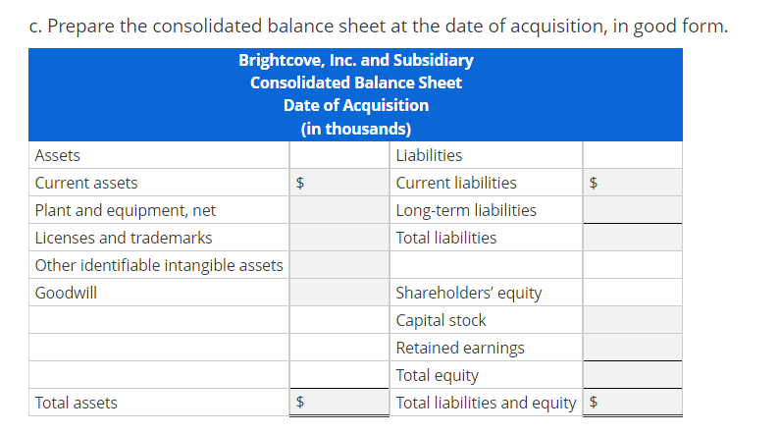Image resolution: width=780 pixels, height=434 pixels.
Task: Click the Goodwill row label
Action: (66, 293)
